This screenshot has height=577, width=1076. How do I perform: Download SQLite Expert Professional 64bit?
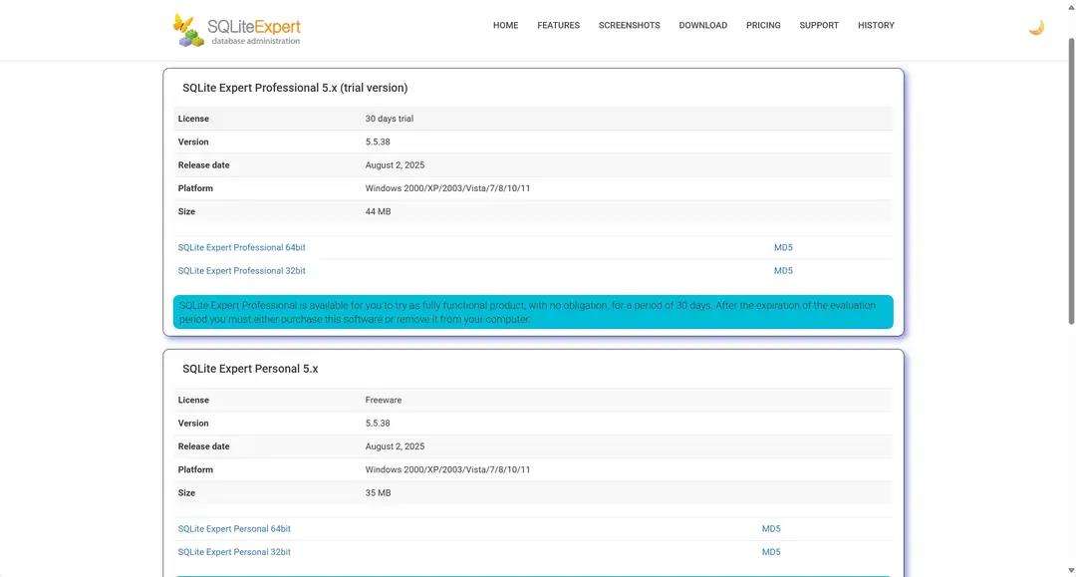click(x=241, y=248)
